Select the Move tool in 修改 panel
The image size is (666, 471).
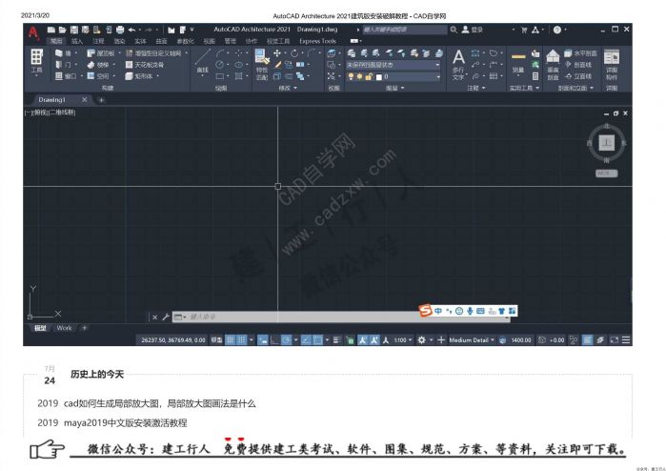277,53
